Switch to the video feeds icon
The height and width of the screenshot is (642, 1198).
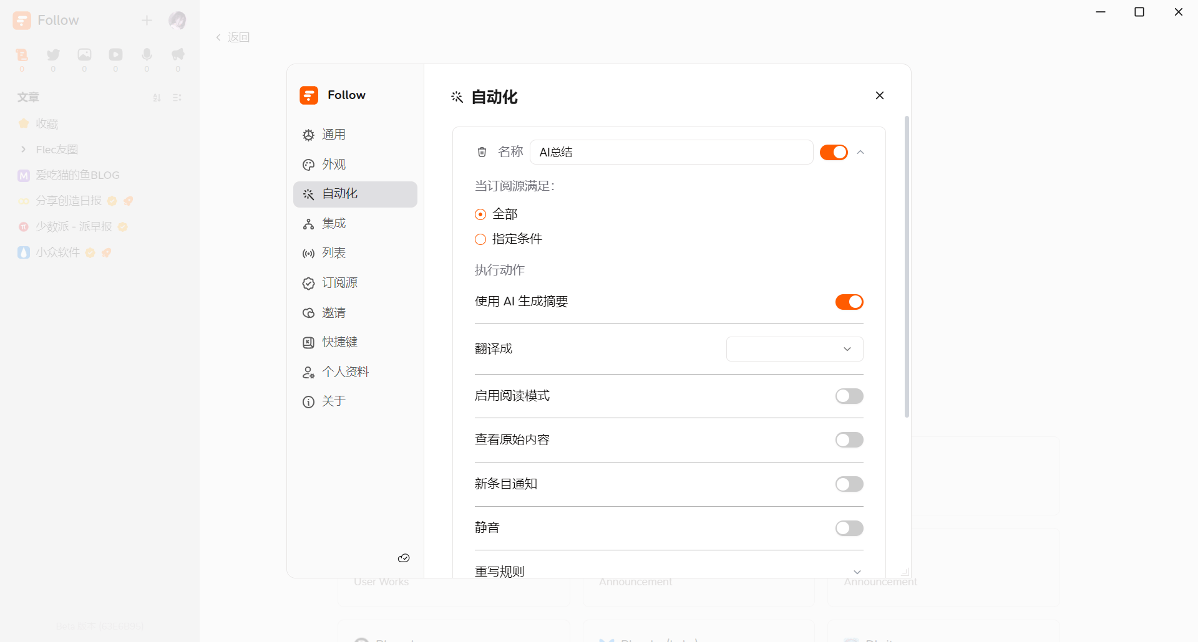pyautogui.click(x=115, y=55)
